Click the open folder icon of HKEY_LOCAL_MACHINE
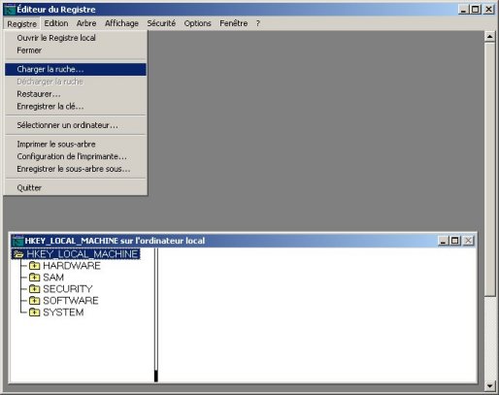499x395 pixels. (18, 254)
